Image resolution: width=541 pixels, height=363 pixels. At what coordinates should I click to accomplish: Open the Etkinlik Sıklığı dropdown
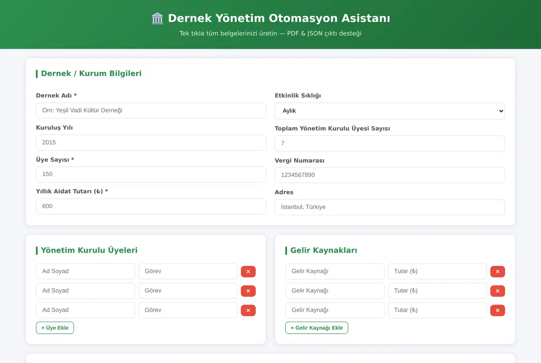pos(390,111)
